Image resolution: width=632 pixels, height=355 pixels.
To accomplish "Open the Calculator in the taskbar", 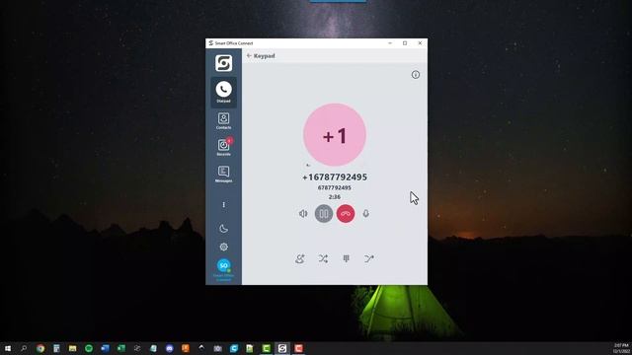I will [x=56, y=348].
